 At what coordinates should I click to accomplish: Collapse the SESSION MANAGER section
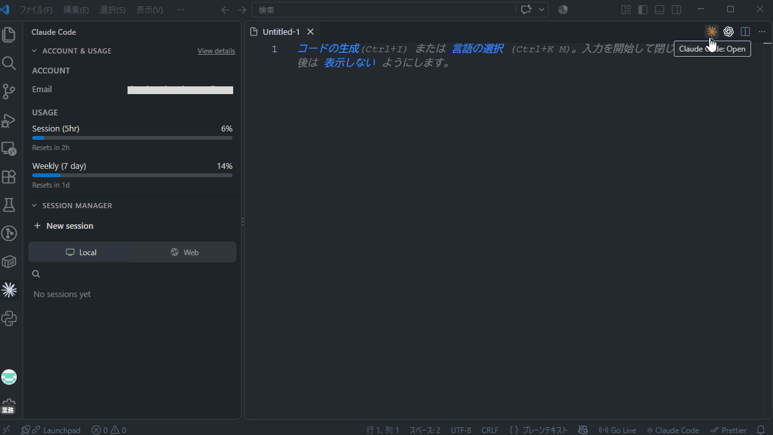[77, 206]
